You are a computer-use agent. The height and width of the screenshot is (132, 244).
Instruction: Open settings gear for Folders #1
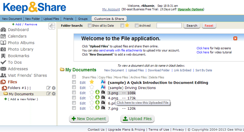click(54, 88)
